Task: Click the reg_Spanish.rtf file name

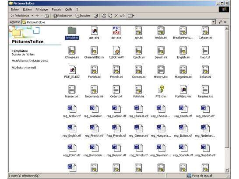Action: [x=183, y=155]
